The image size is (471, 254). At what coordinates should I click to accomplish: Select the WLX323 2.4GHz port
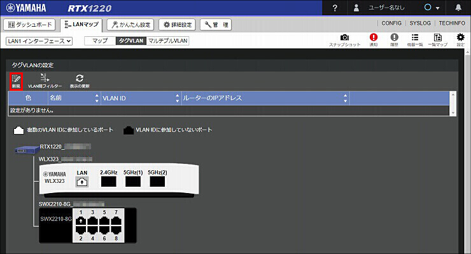[108, 182]
